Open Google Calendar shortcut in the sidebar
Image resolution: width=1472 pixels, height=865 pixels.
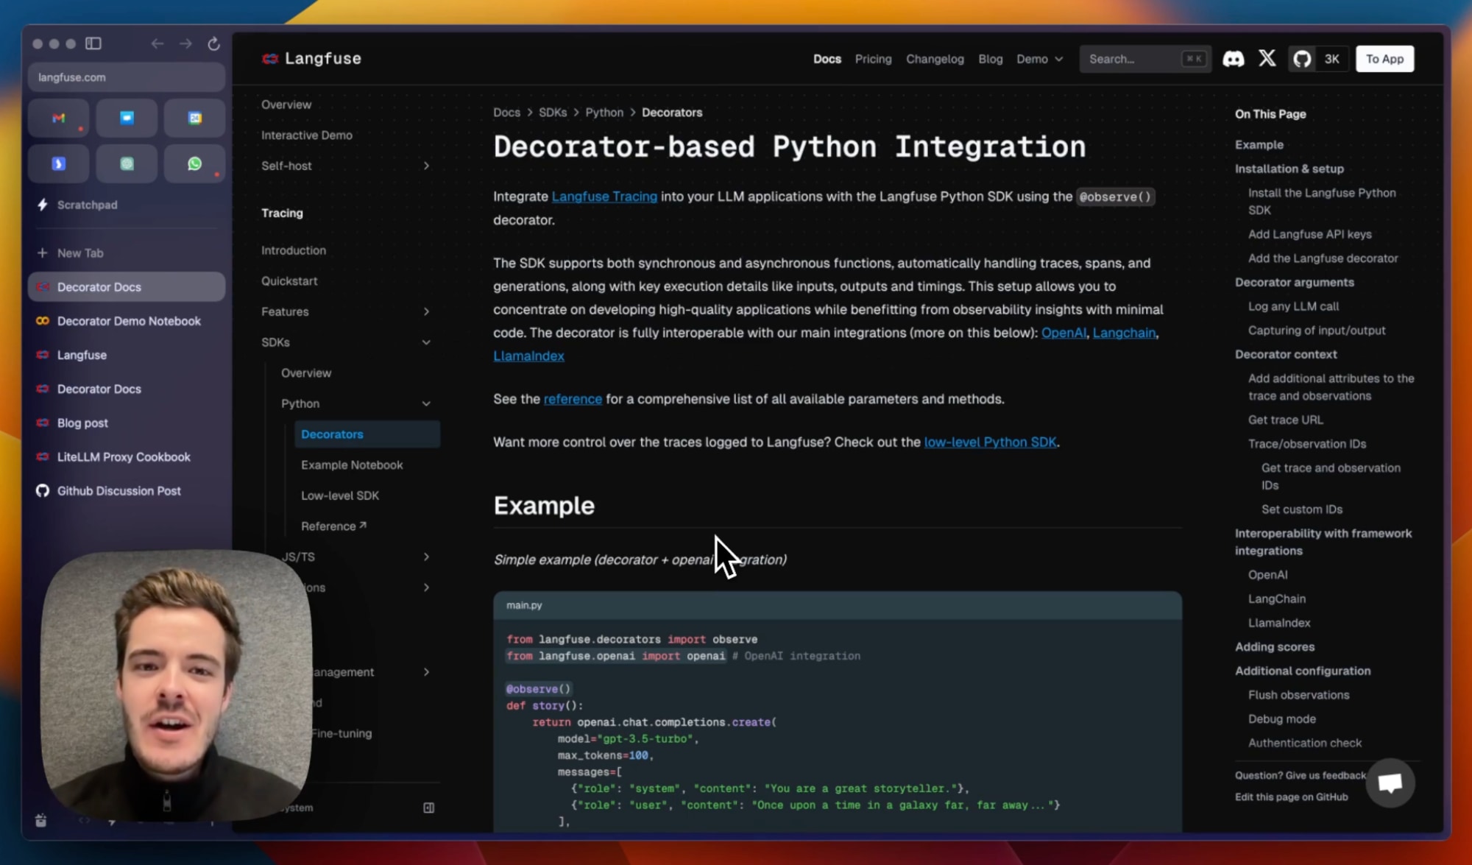tap(194, 118)
